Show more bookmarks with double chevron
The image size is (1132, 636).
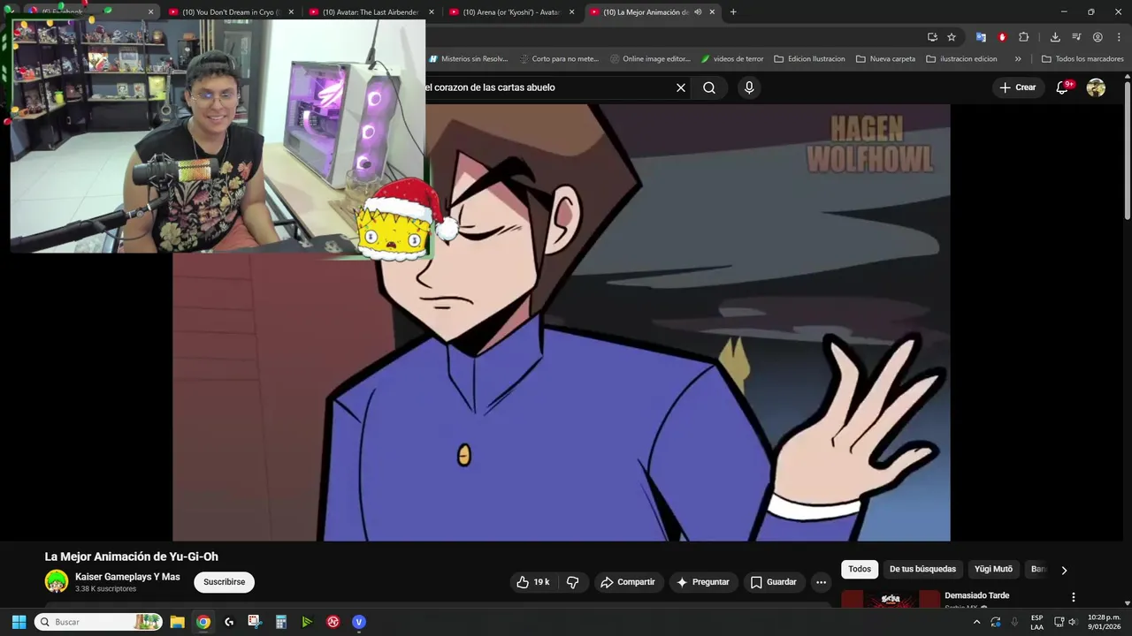[1018, 59]
